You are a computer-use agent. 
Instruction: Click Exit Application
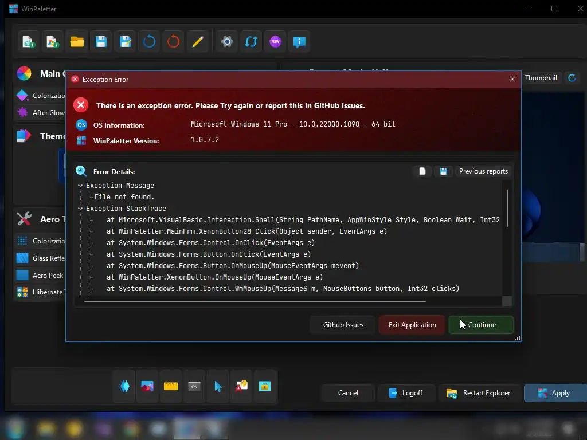[412, 325]
